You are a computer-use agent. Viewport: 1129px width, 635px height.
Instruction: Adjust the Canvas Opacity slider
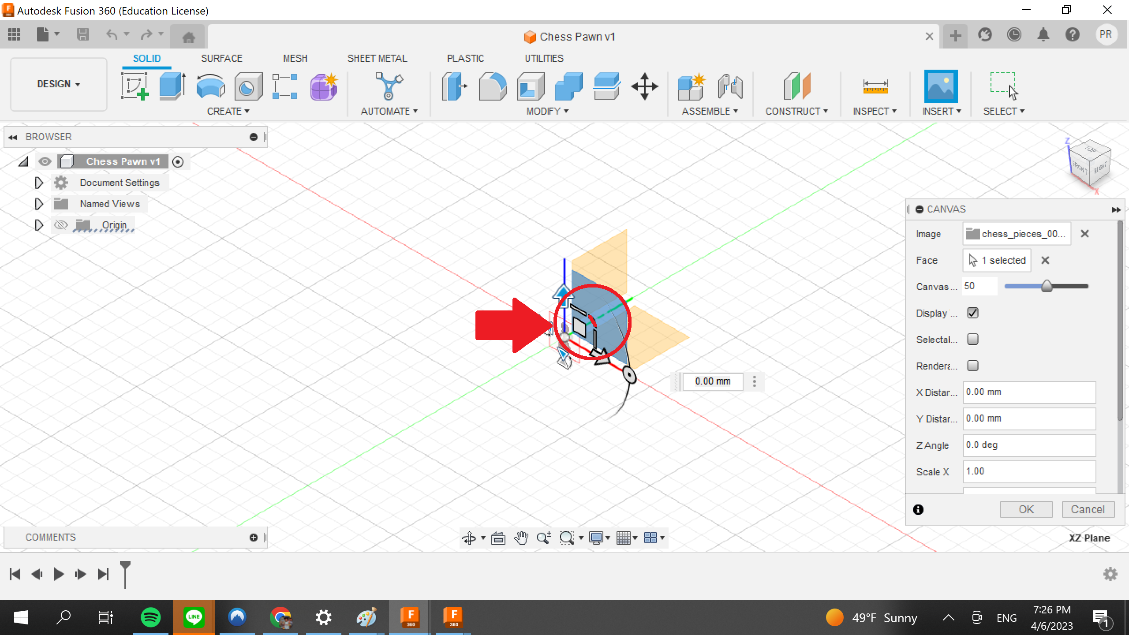(1047, 286)
